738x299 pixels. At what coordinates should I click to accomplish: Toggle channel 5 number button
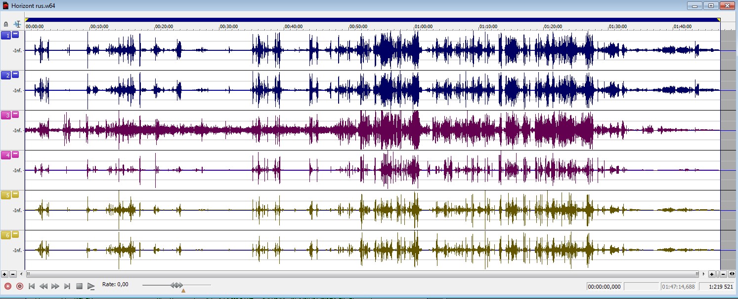tap(6, 195)
